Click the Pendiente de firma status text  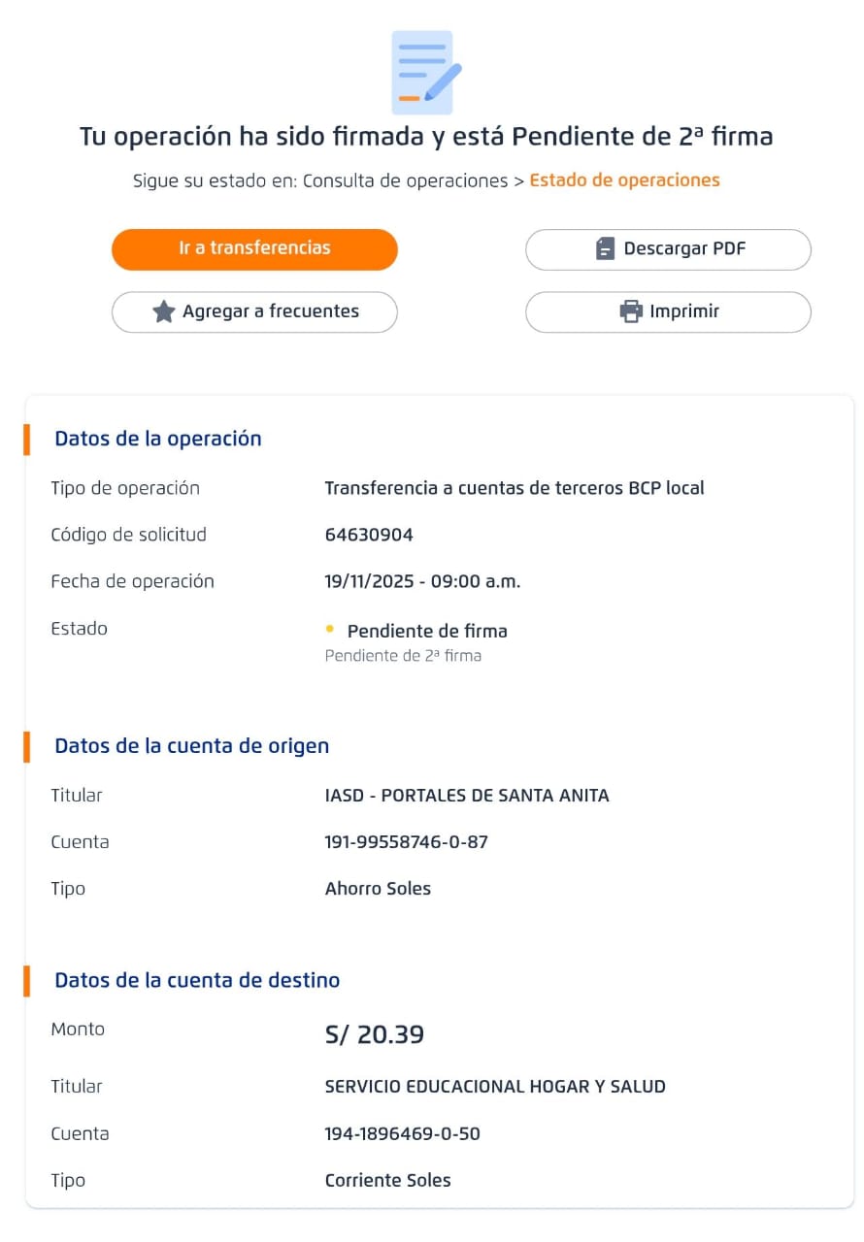point(427,632)
